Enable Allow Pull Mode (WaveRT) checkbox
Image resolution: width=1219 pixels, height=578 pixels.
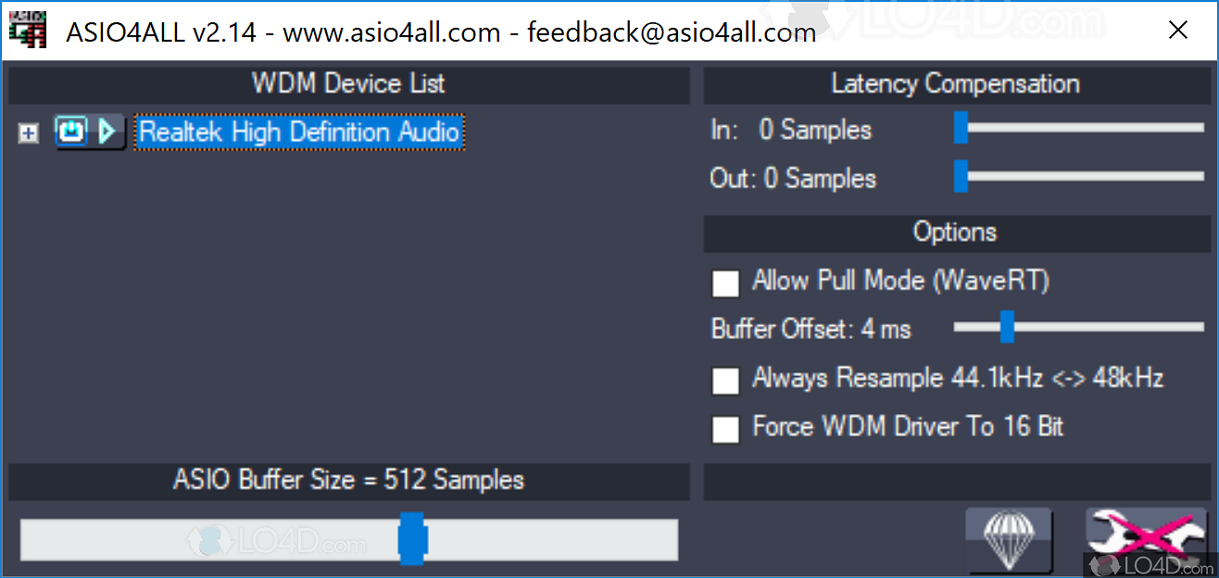725,283
